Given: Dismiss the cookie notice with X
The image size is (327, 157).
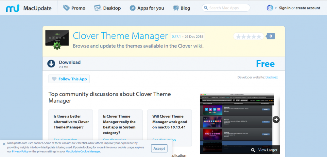Looking at the screenshot, I should pyautogui.click(x=4, y=144).
